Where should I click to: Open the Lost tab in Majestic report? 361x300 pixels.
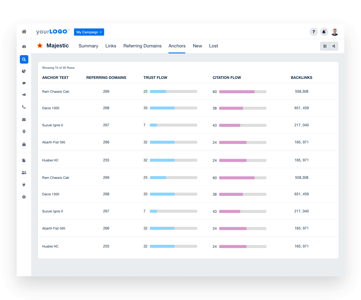click(x=214, y=46)
